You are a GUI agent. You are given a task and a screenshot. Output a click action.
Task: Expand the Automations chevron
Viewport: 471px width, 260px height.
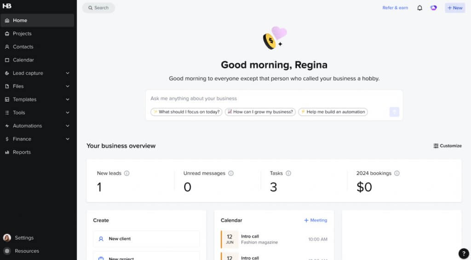[68, 126]
